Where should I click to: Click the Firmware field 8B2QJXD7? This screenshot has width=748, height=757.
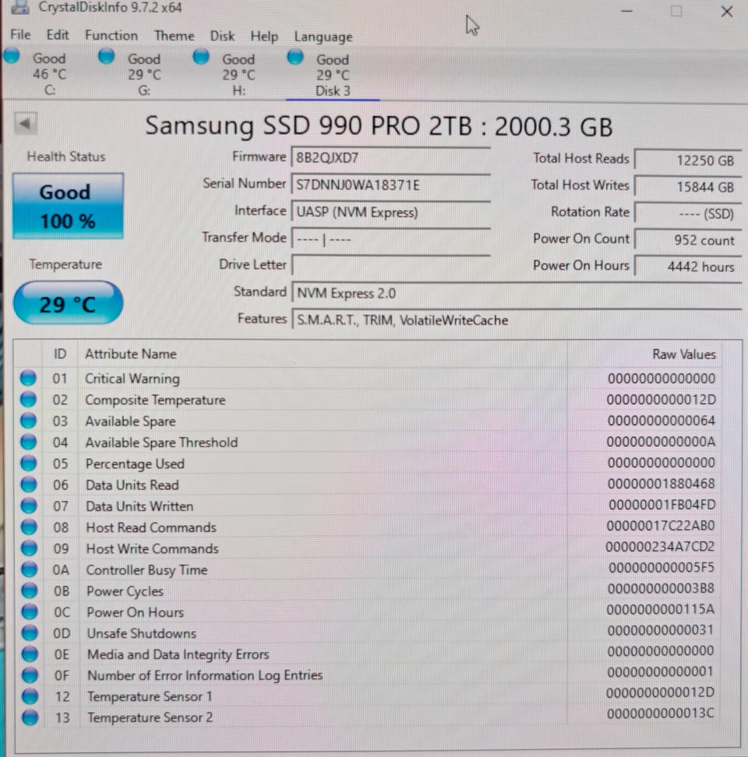[x=391, y=157]
